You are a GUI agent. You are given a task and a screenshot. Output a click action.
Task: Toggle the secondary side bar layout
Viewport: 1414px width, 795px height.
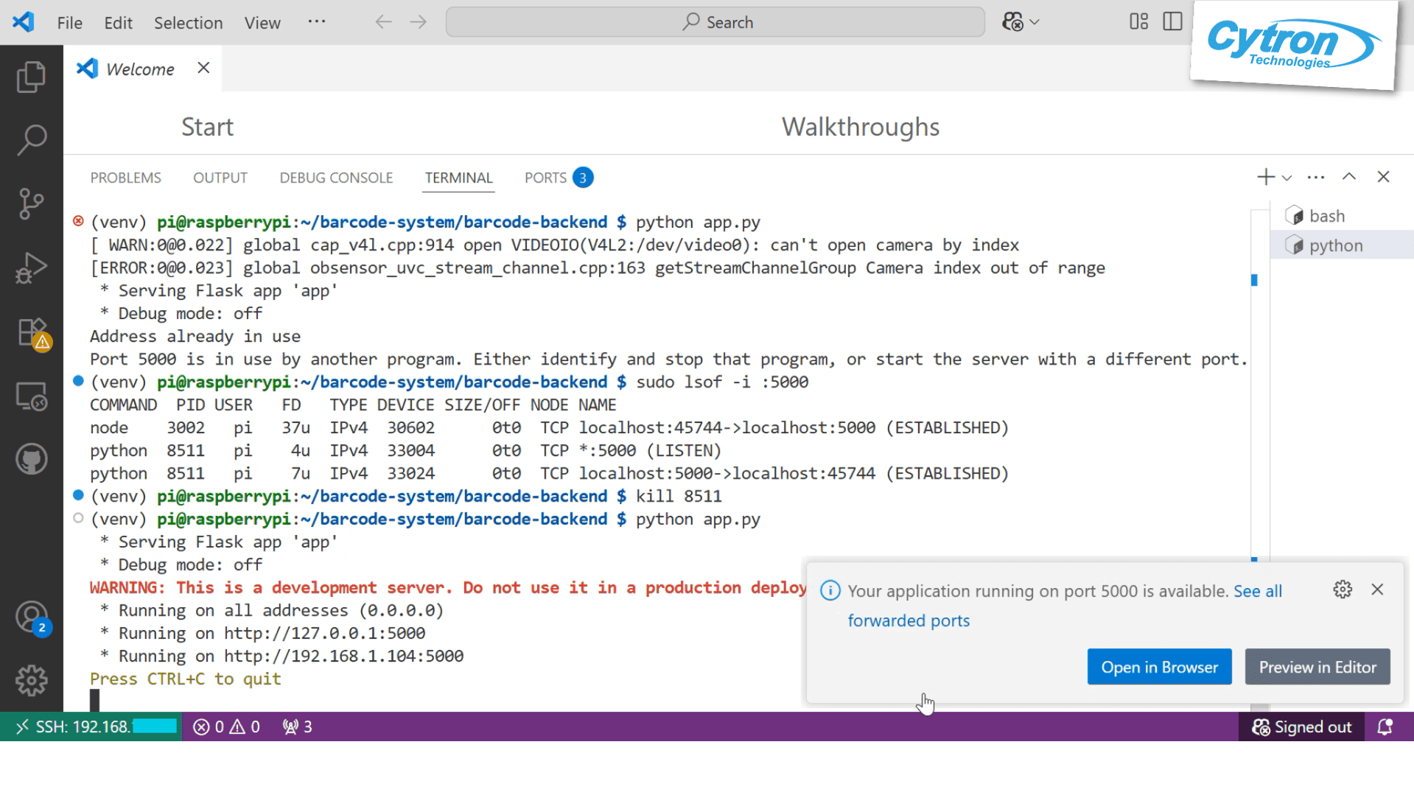(x=1171, y=21)
